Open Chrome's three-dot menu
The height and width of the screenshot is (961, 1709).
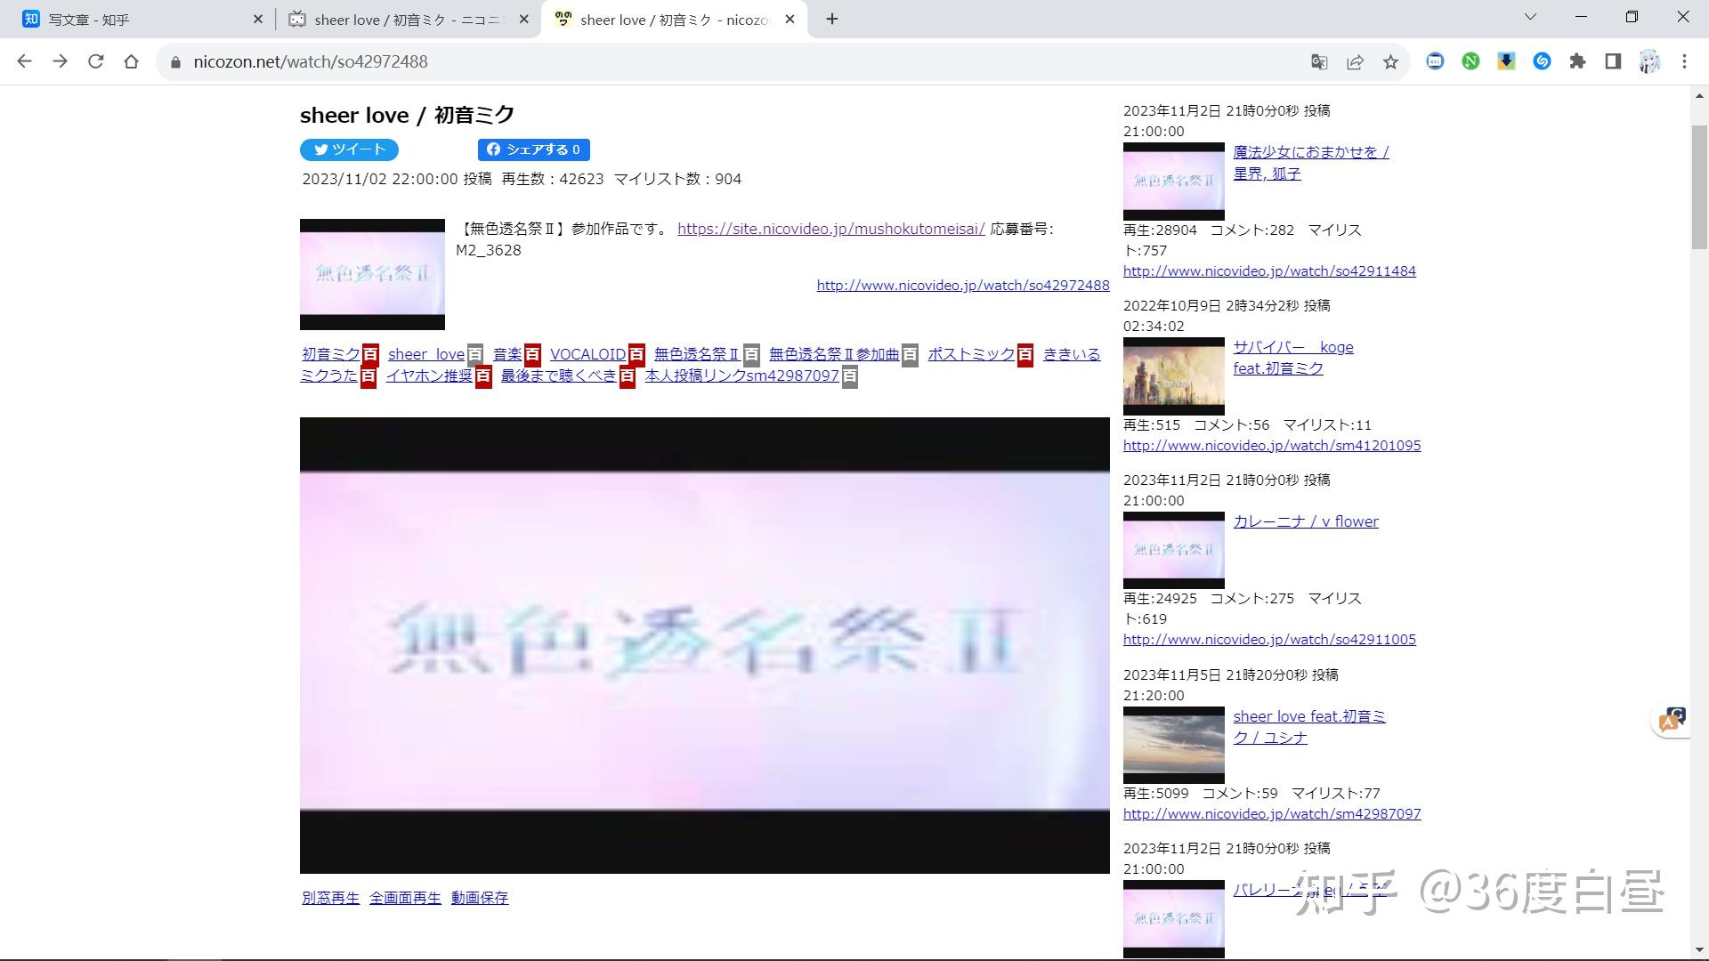point(1684,61)
